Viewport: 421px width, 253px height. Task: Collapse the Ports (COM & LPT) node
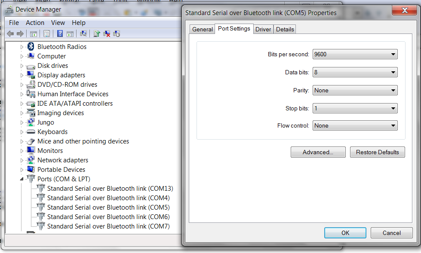point(22,179)
